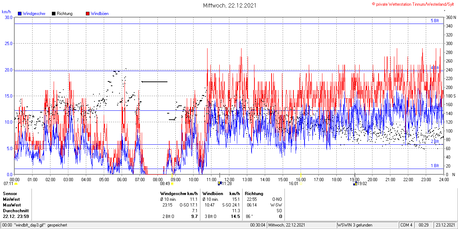The width and height of the screenshot is (458, 229).
Task: Click the red Windböen legend swatch
Action: click(88, 14)
